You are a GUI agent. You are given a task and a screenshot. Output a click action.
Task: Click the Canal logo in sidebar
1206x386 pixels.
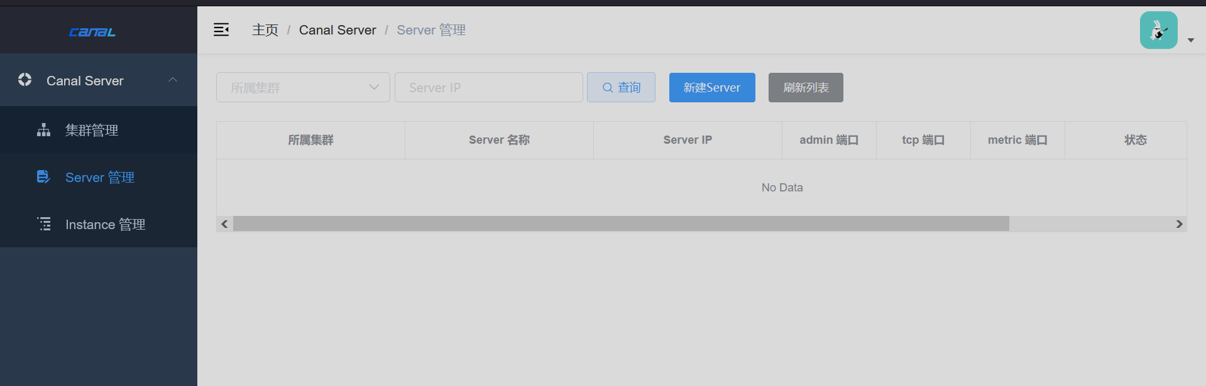coord(92,32)
